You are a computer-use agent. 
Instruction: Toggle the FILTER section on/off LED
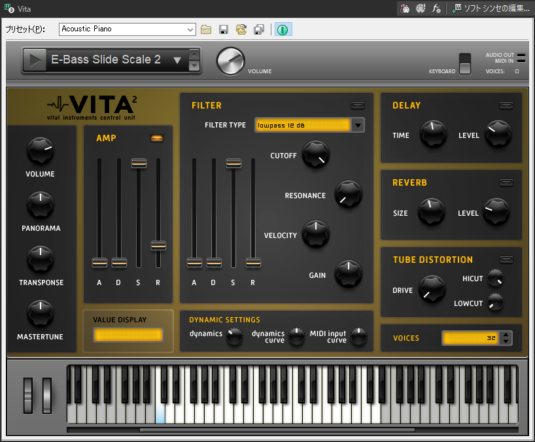[358, 105]
